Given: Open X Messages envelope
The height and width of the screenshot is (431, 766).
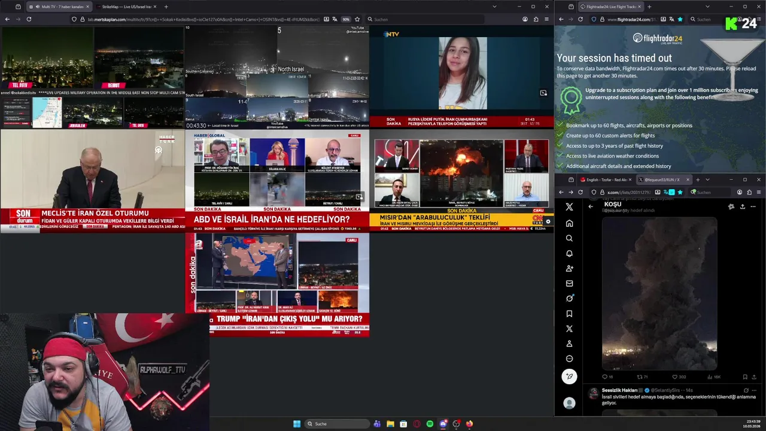Looking at the screenshot, I should pyautogui.click(x=569, y=283).
